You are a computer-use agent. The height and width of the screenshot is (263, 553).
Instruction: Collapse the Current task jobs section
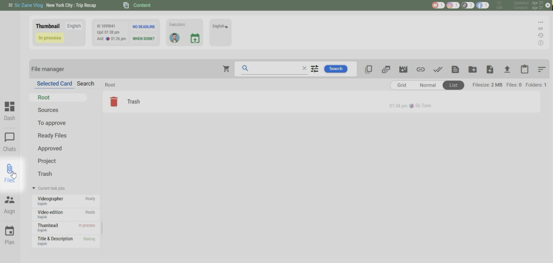pyautogui.click(x=34, y=188)
